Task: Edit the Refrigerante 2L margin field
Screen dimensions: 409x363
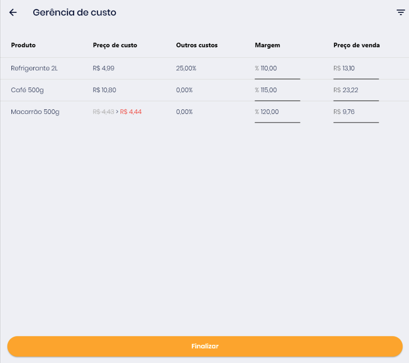Action: [x=277, y=69]
